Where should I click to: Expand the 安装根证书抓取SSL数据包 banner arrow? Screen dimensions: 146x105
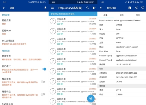click(x=95, y=14)
